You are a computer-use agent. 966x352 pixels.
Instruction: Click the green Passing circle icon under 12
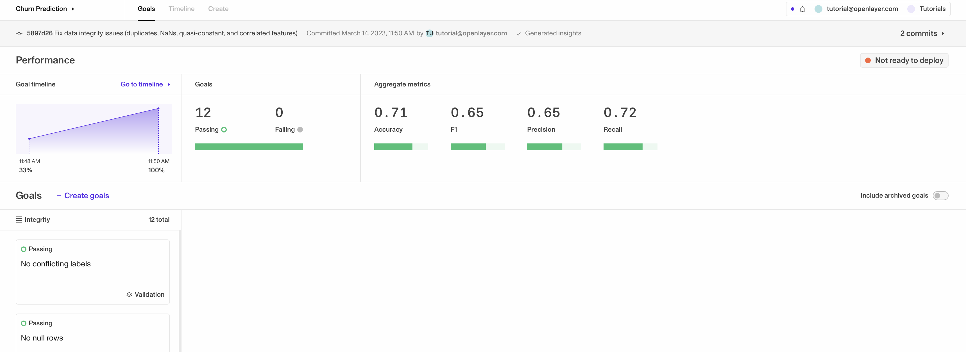(224, 130)
